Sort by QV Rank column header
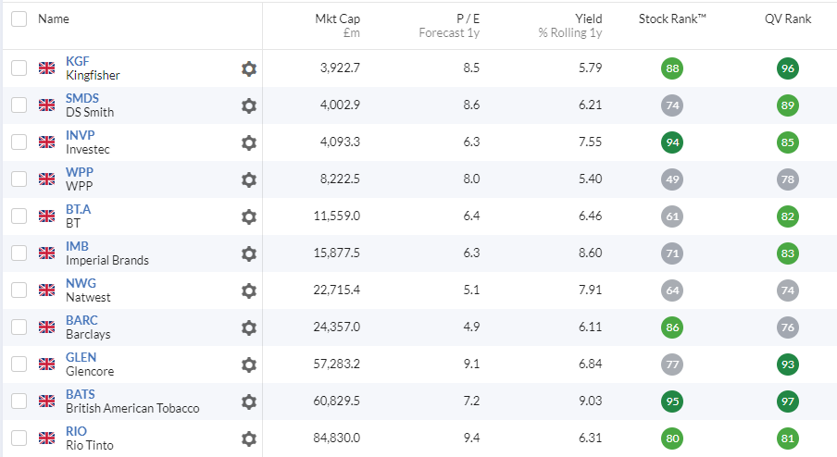Screen dimensions: 837x457 point(787,19)
